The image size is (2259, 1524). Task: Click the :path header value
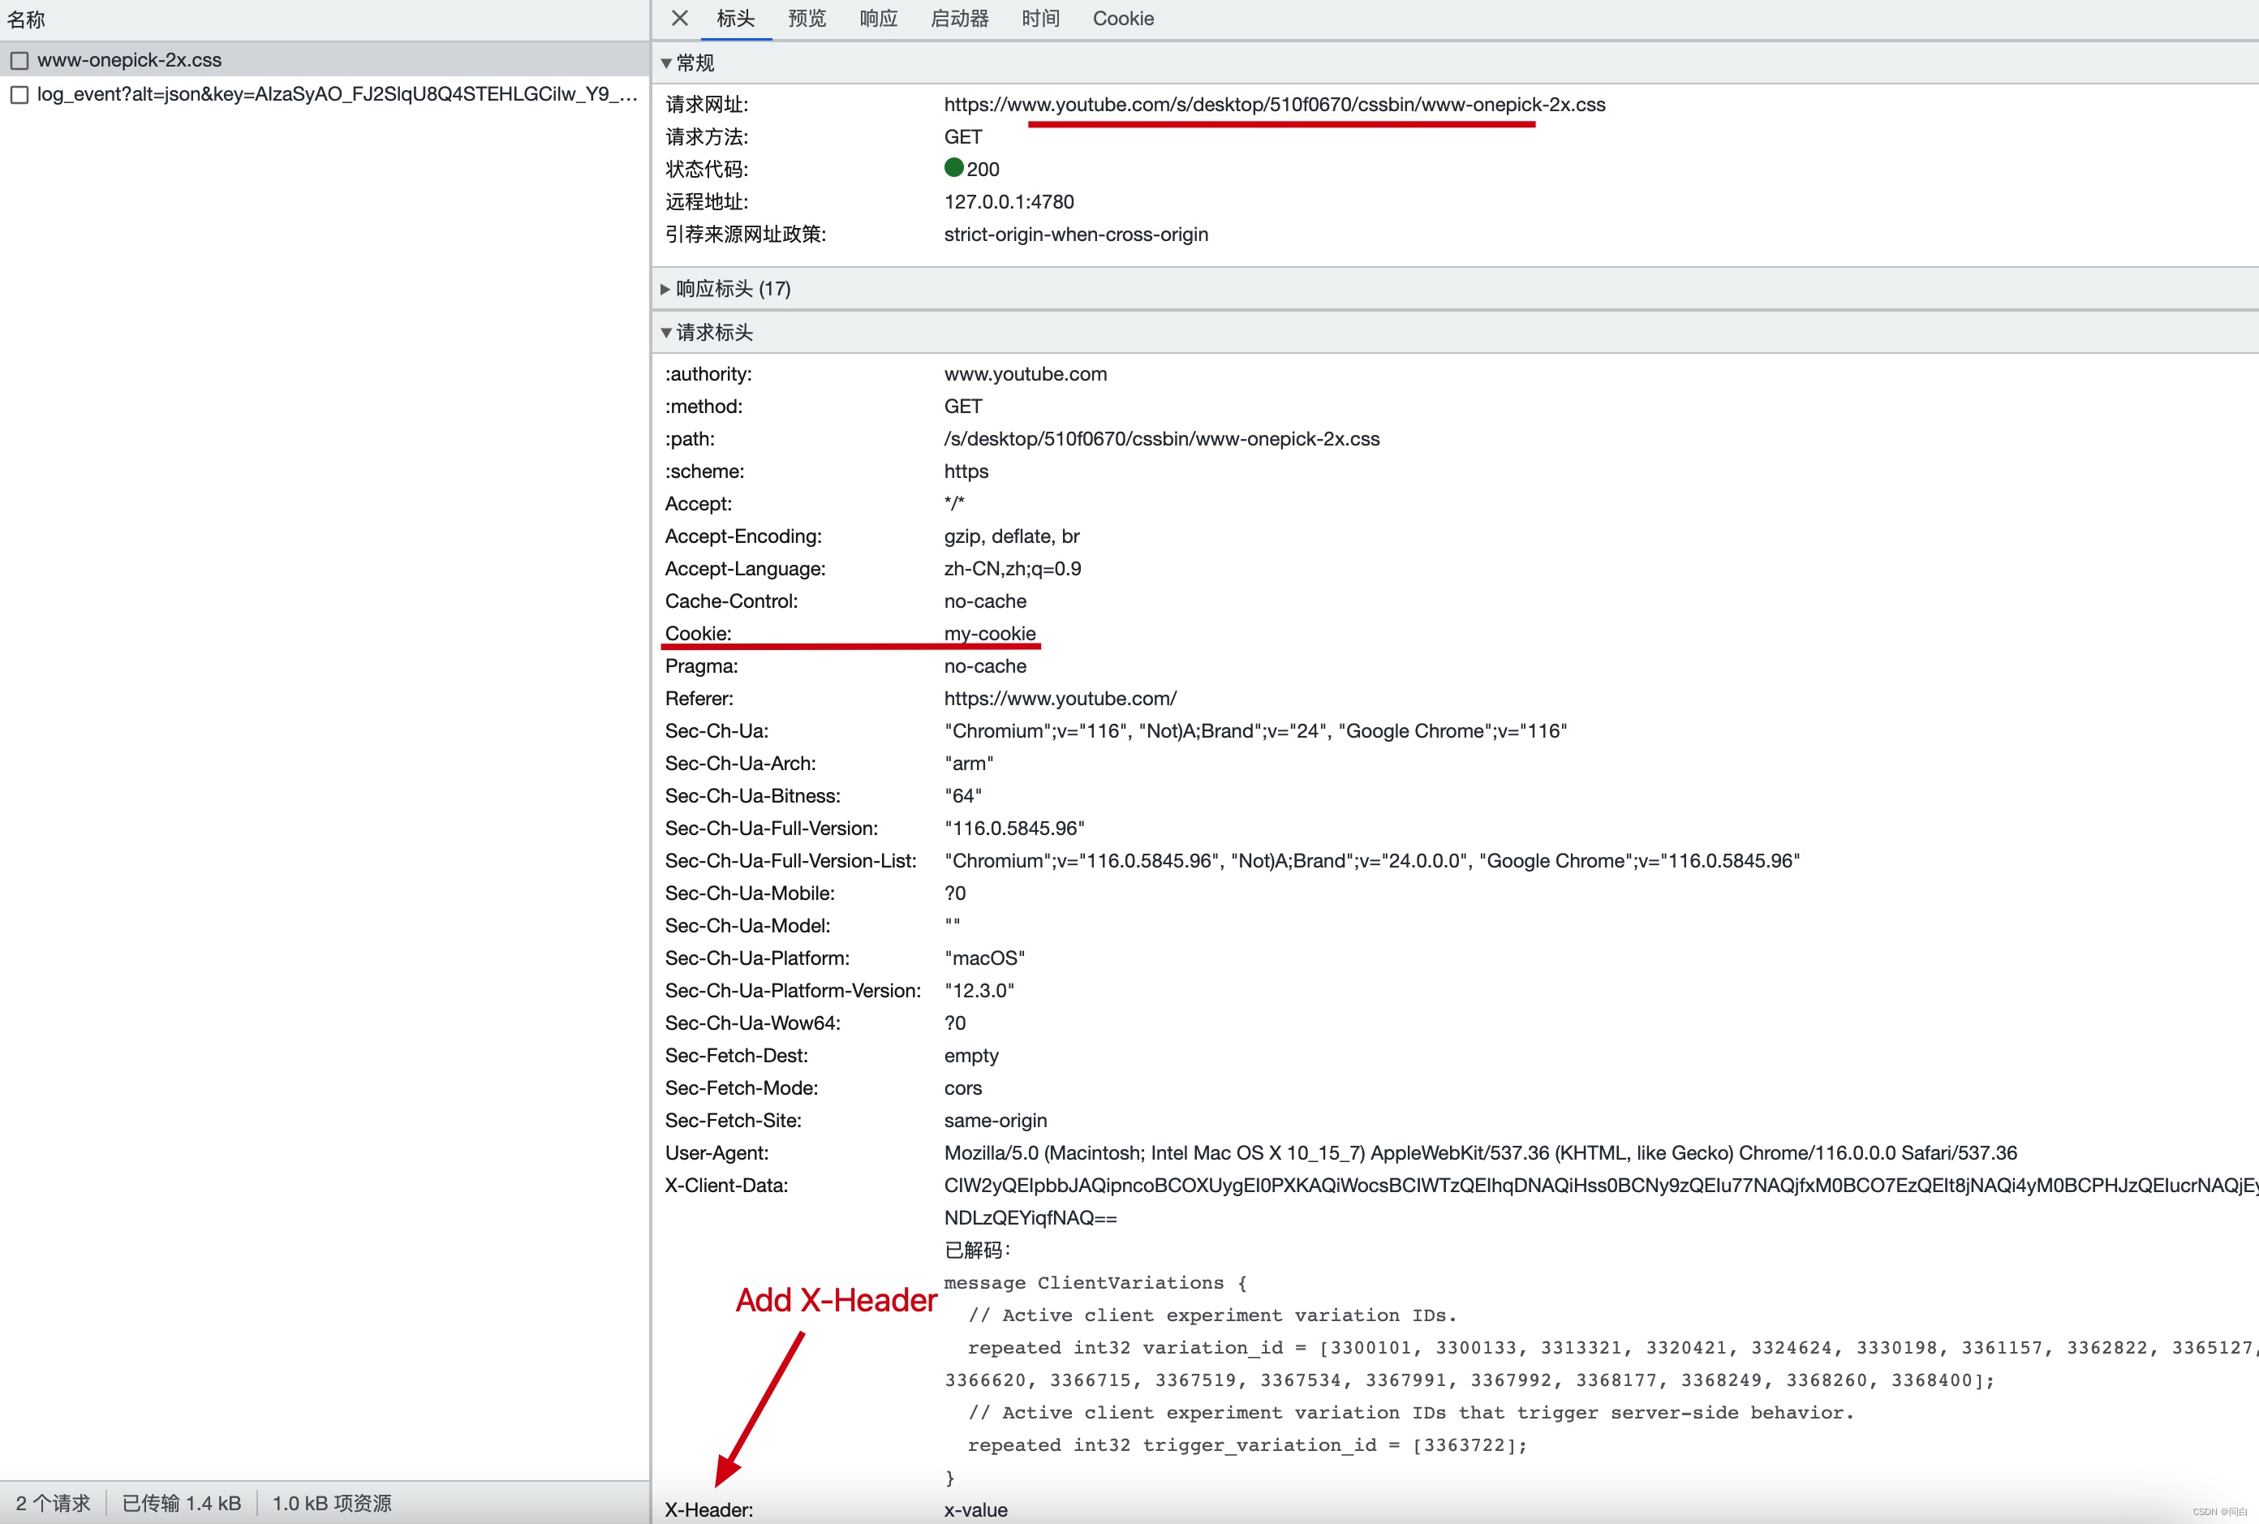click(1161, 438)
